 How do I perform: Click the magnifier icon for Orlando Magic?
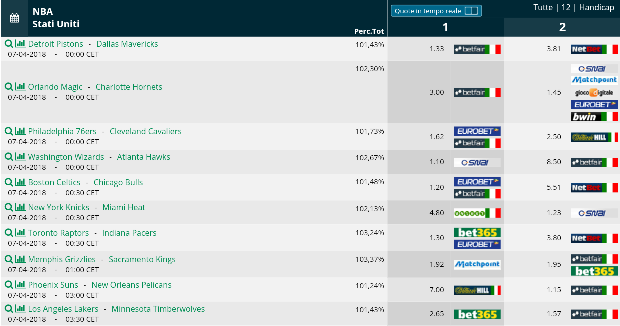pos(9,87)
